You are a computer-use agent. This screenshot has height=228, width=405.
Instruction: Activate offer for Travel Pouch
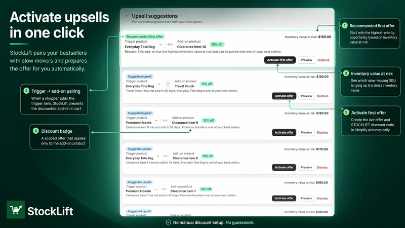click(284, 96)
